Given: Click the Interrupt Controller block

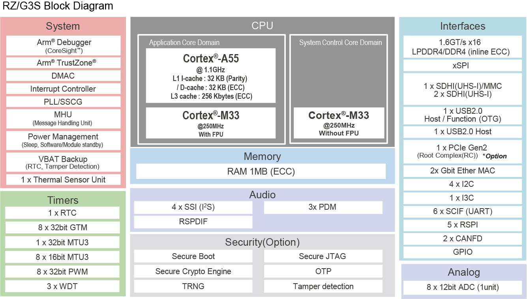Looking at the screenshot, I should point(64,89).
